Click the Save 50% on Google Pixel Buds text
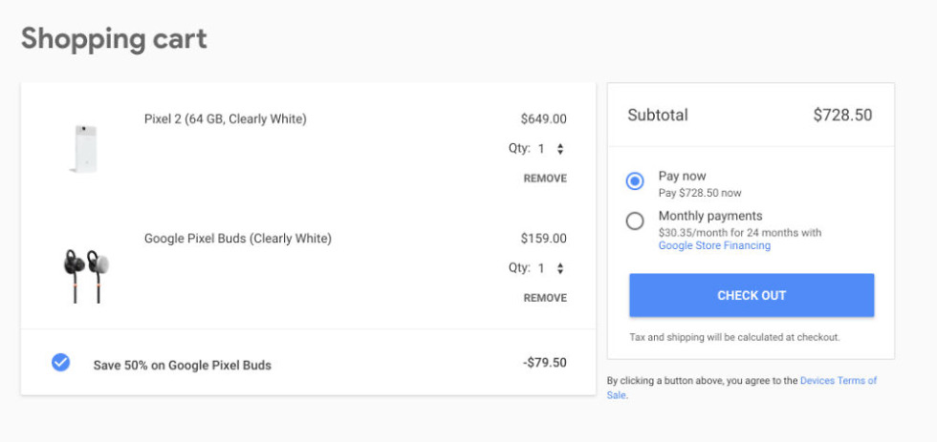937x442 pixels. [182, 365]
